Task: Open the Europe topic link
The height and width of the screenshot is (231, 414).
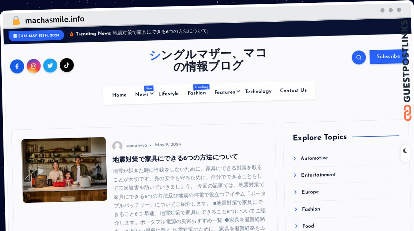Action: pyautogui.click(x=310, y=192)
